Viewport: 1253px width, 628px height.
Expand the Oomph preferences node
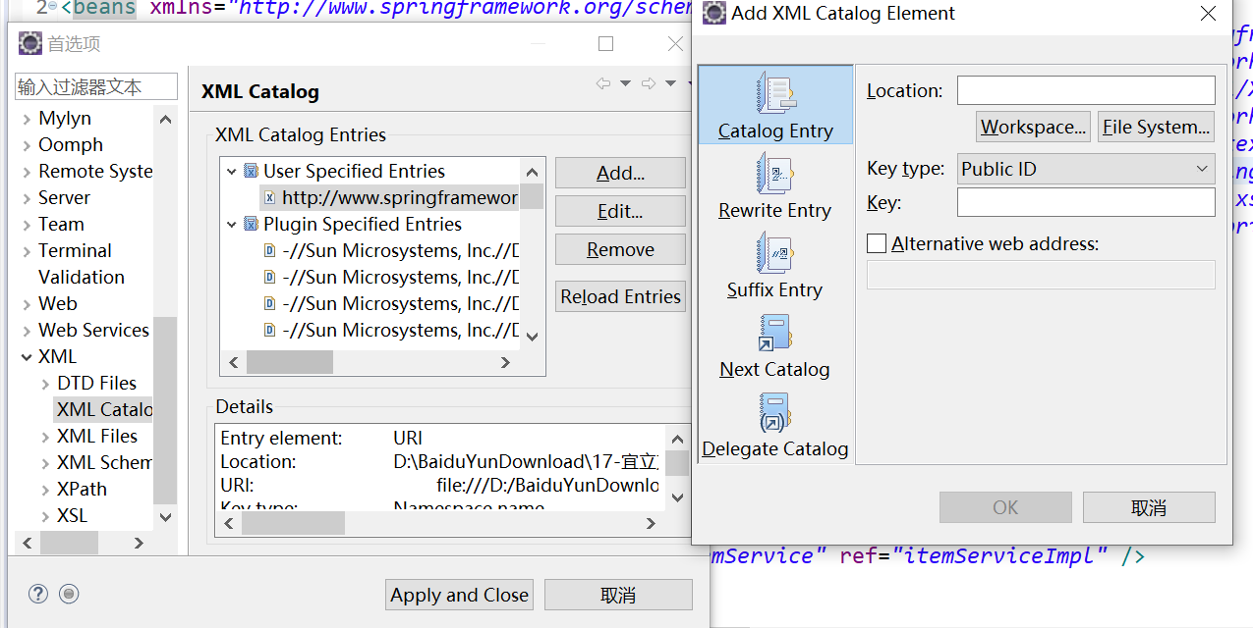click(x=27, y=145)
